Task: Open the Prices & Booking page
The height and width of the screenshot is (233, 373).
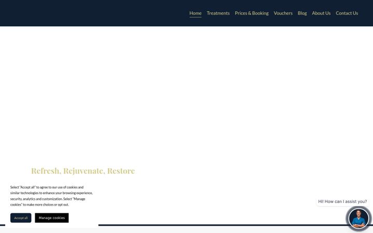Action: click(252, 13)
